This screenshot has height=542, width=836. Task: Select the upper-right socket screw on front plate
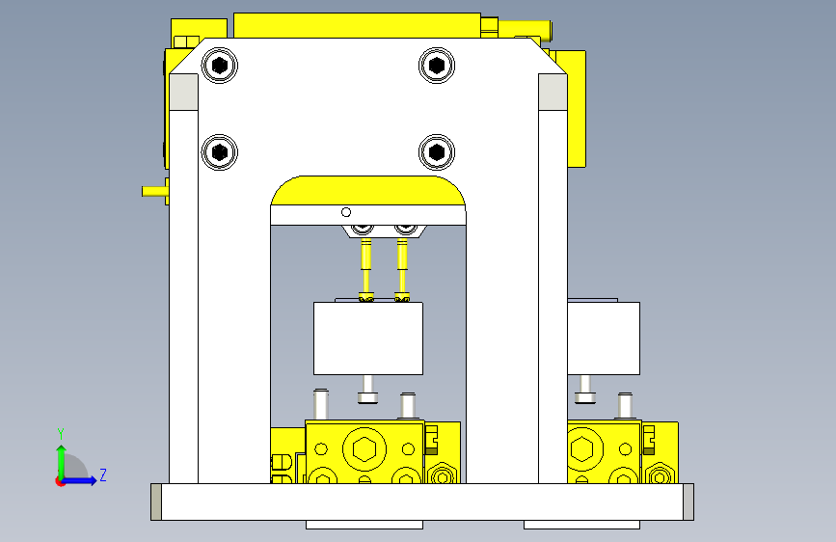pyautogui.click(x=437, y=65)
